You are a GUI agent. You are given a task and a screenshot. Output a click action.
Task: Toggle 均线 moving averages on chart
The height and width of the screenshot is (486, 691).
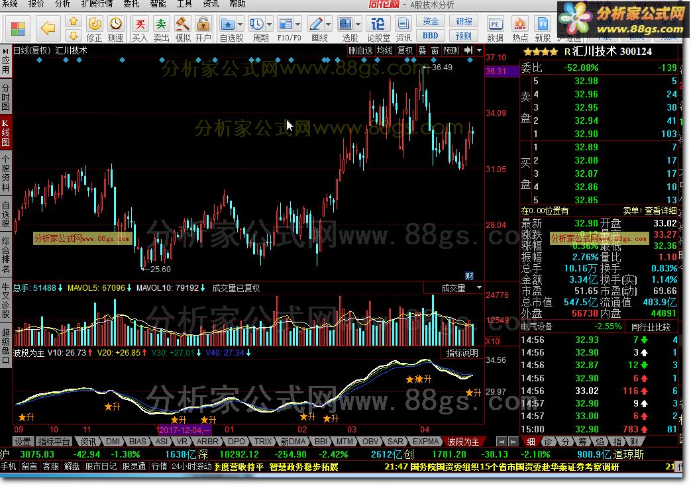point(384,50)
